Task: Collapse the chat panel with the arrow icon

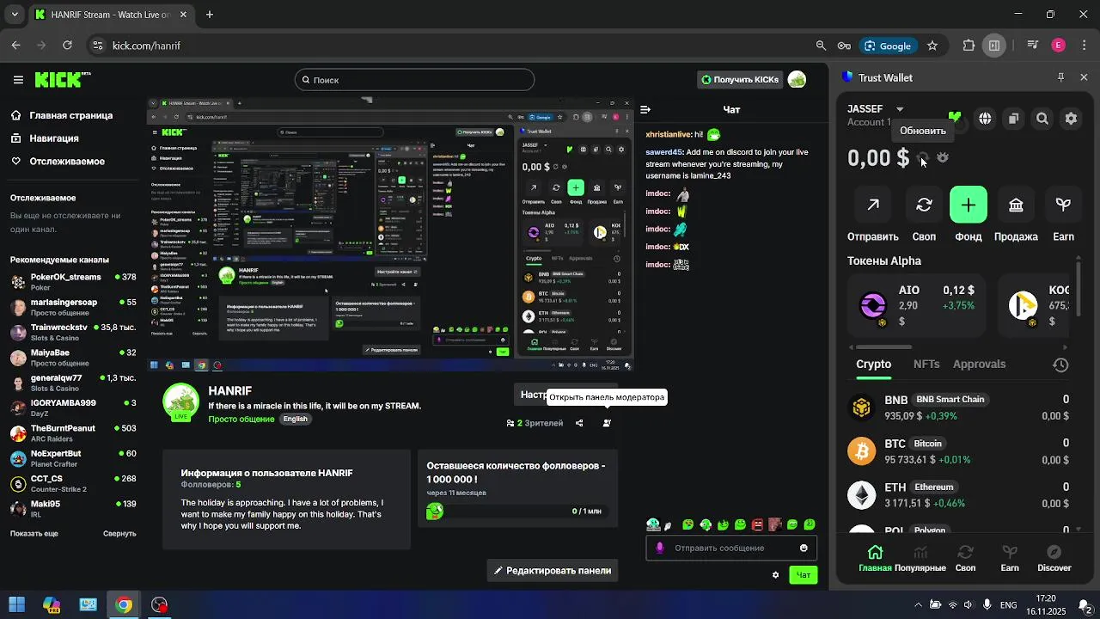Action: pos(645,109)
